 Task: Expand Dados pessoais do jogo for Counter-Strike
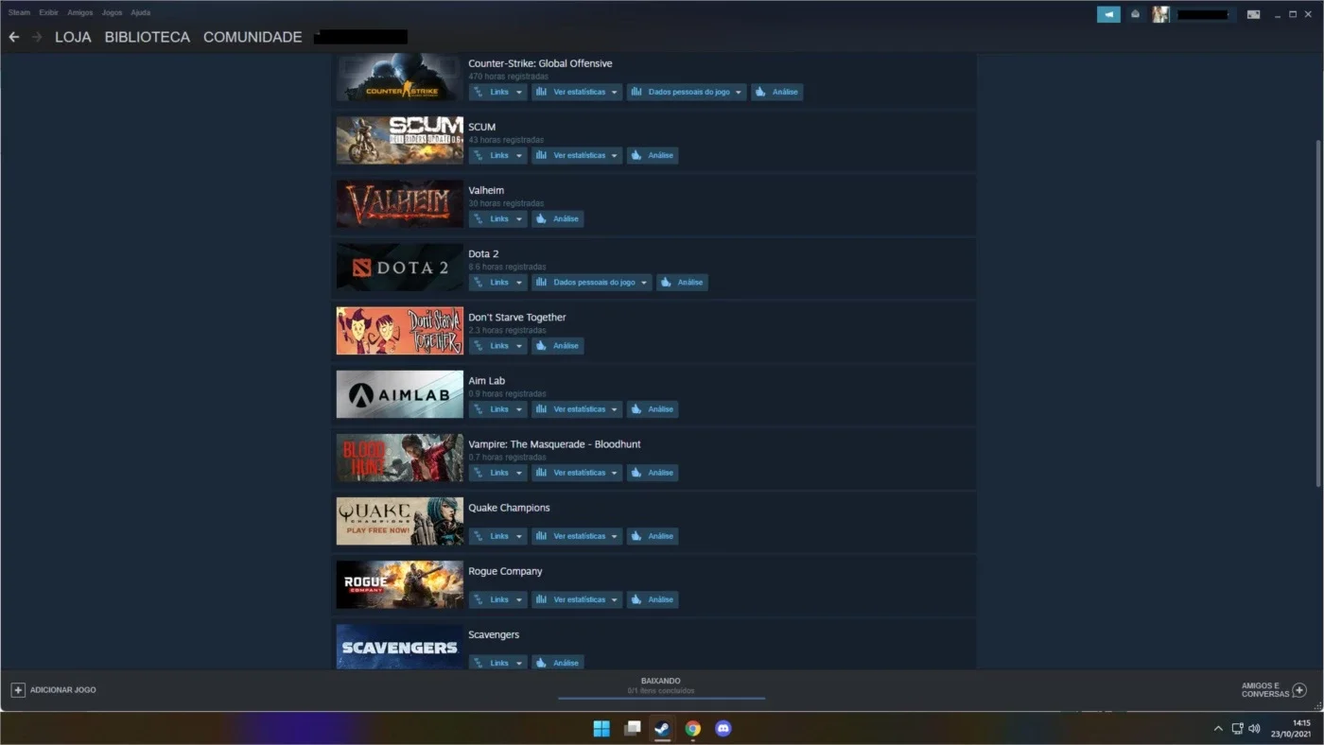687,92
